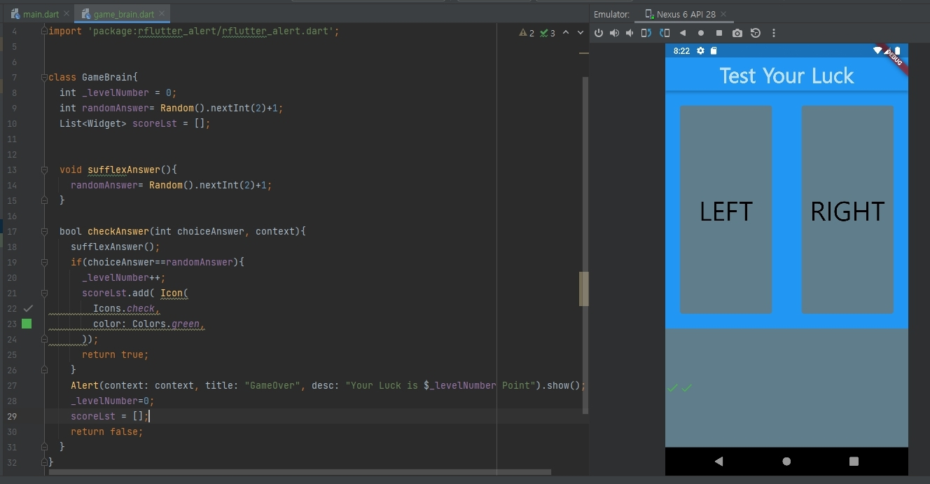Screen dimensions: 930x484
Task: Click the emulator toolbar Home circle
Action: point(701,33)
